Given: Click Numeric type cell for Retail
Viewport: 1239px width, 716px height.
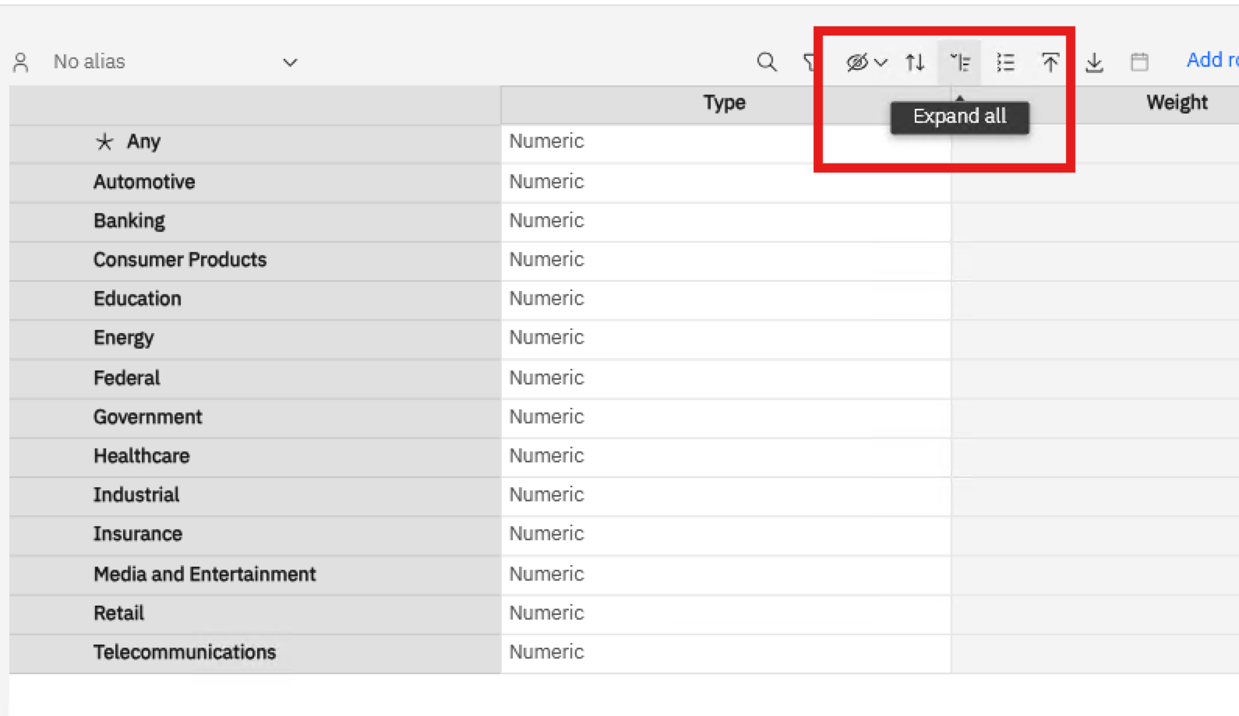Looking at the screenshot, I should (725, 614).
